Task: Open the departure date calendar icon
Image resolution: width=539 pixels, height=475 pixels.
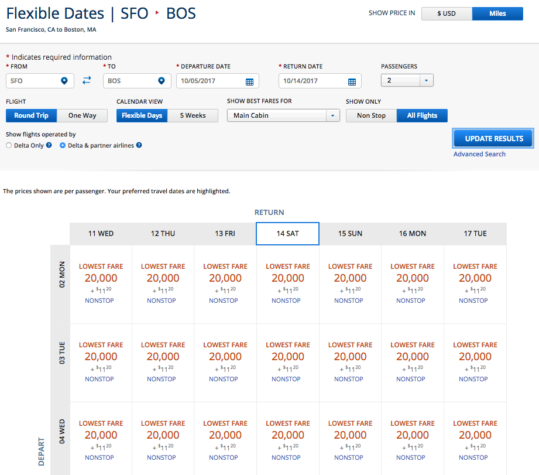Action: [249, 81]
